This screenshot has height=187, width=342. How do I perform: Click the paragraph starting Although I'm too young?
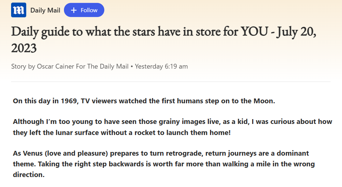(172, 127)
